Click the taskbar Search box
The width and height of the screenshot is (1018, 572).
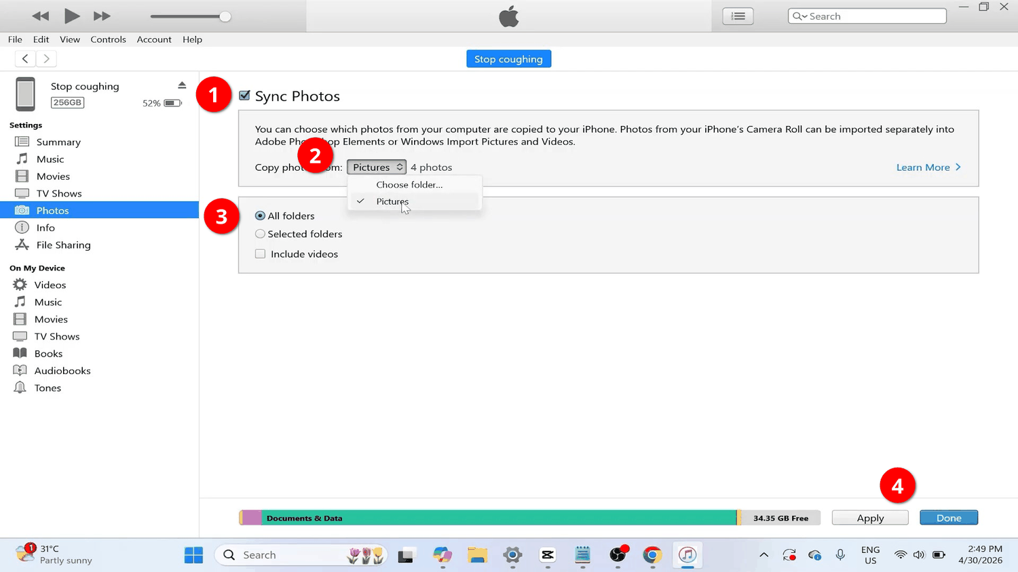click(x=301, y=555)
